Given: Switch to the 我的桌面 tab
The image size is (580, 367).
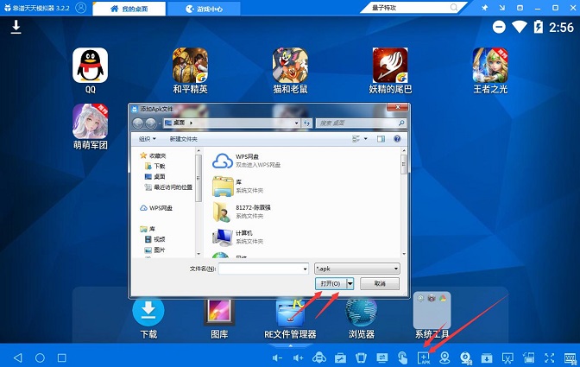Looking at the screenshot, I should [x=129, y=9].
